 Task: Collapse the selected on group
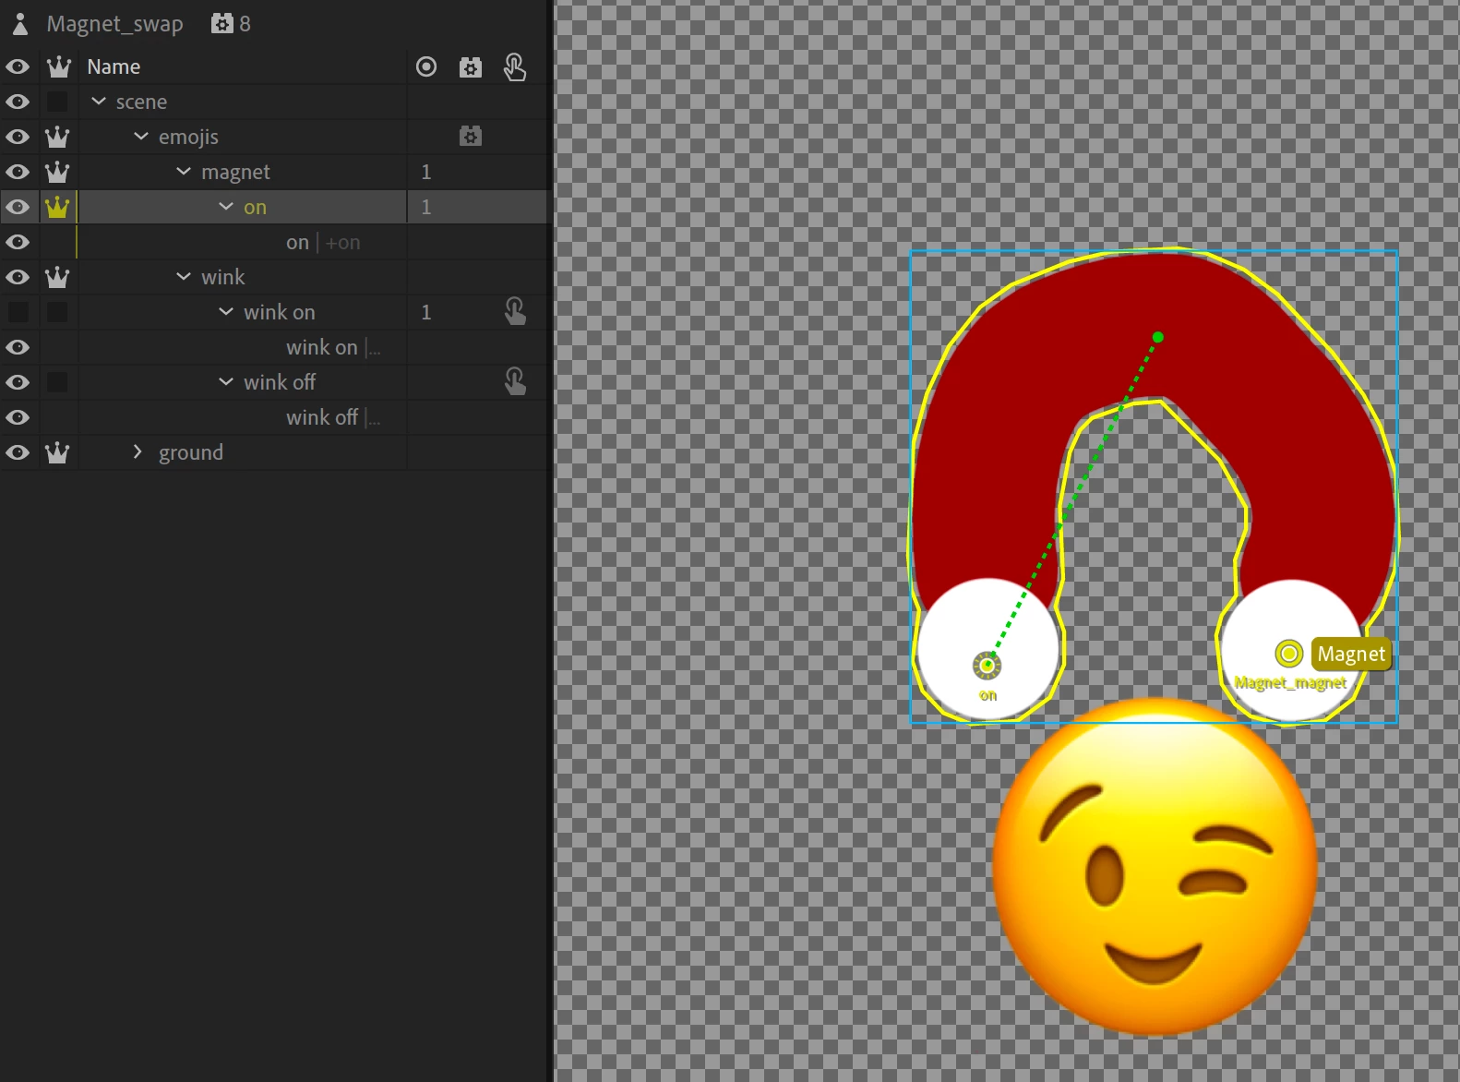[x=226, y=207]
